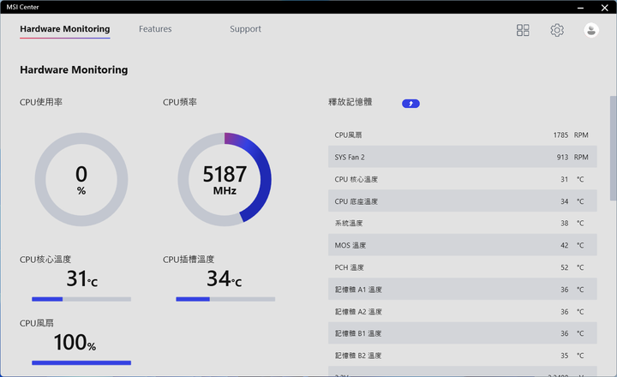The width and height of the screenshot is (617, 377).
Task: Select the 記憶體 B1 溫度 row
Action: [463, 333]
